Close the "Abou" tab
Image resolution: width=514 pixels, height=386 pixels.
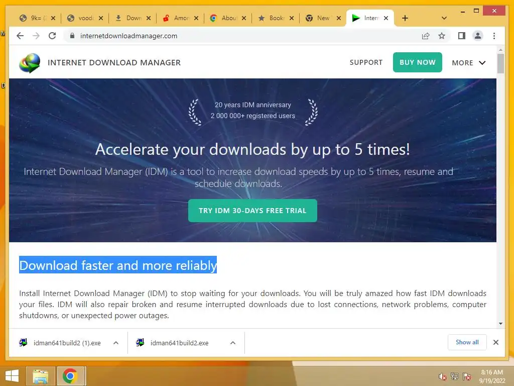coord(244,18)
